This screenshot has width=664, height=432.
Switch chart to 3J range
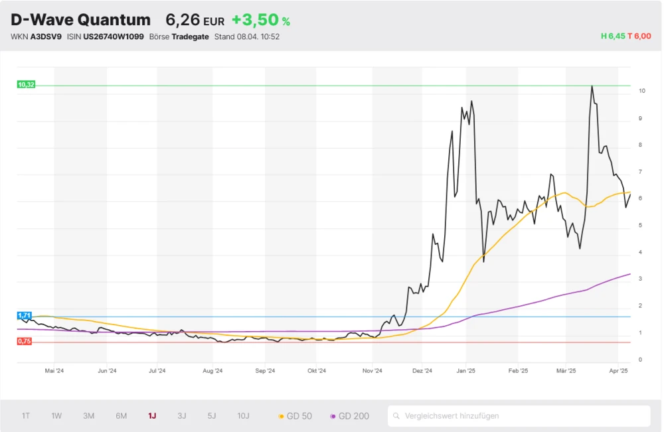coord(182,416)
